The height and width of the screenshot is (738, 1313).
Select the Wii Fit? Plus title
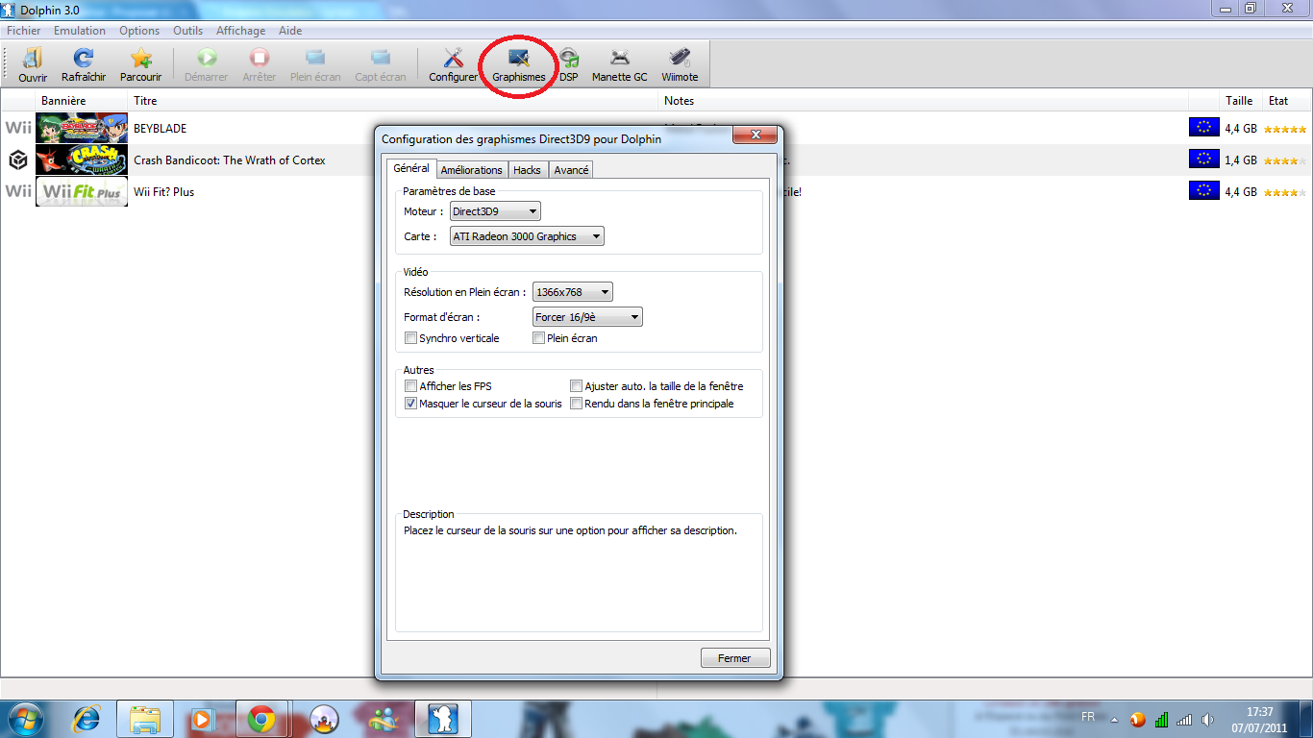click(164, 192)
